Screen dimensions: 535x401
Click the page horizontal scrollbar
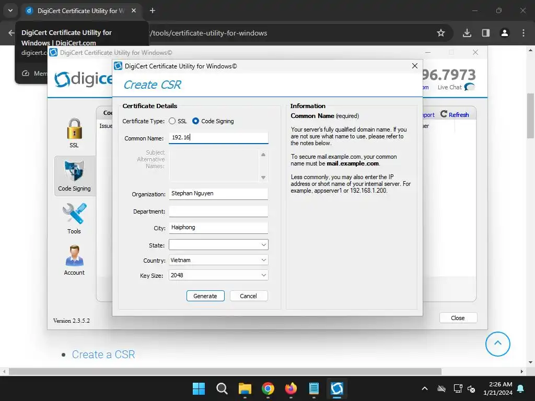(x=225, y=371)
